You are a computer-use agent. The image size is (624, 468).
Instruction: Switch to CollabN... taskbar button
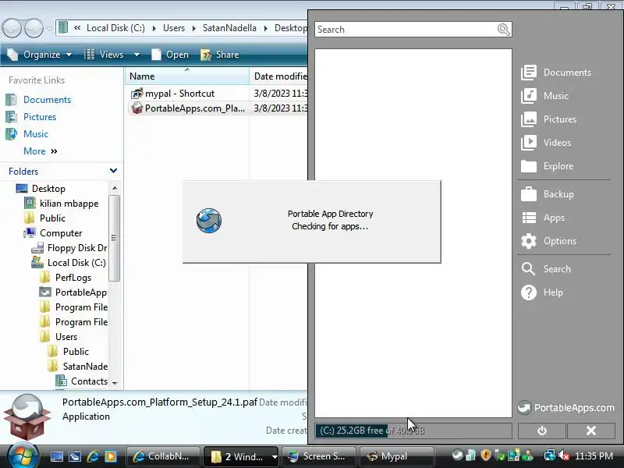(x=164, y=456)
